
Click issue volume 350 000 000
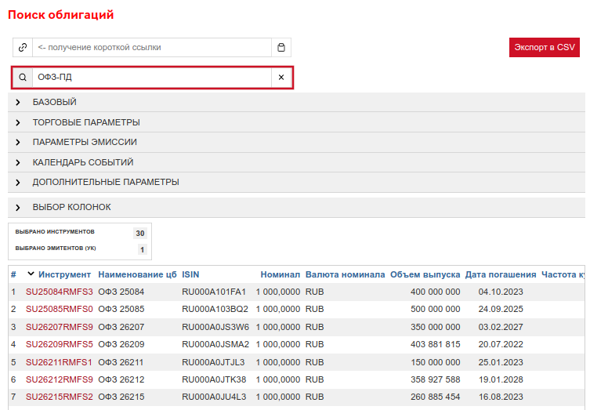pos(436,327)
